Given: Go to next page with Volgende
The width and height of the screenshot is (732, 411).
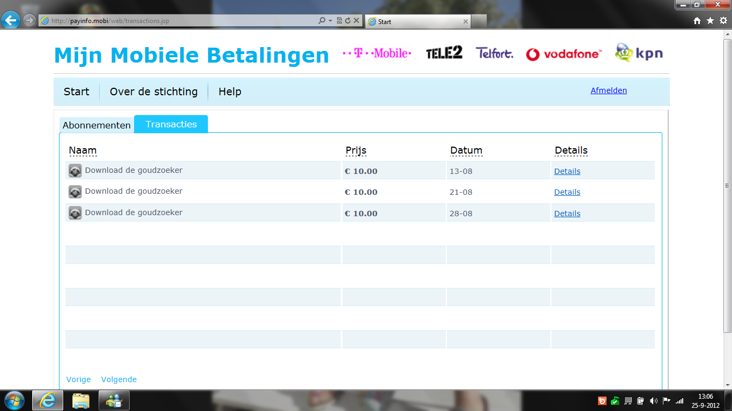Looking at the screenshot, I should (x=119, y=379).
